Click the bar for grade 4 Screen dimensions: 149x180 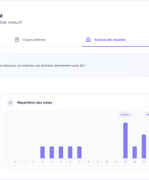[x=52, y=152]
